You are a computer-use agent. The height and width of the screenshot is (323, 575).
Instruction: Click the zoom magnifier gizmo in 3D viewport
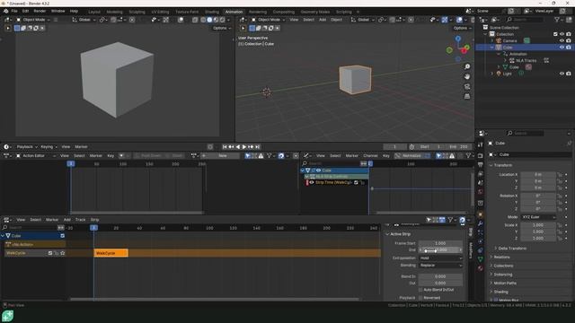click(x=467, y=66)
